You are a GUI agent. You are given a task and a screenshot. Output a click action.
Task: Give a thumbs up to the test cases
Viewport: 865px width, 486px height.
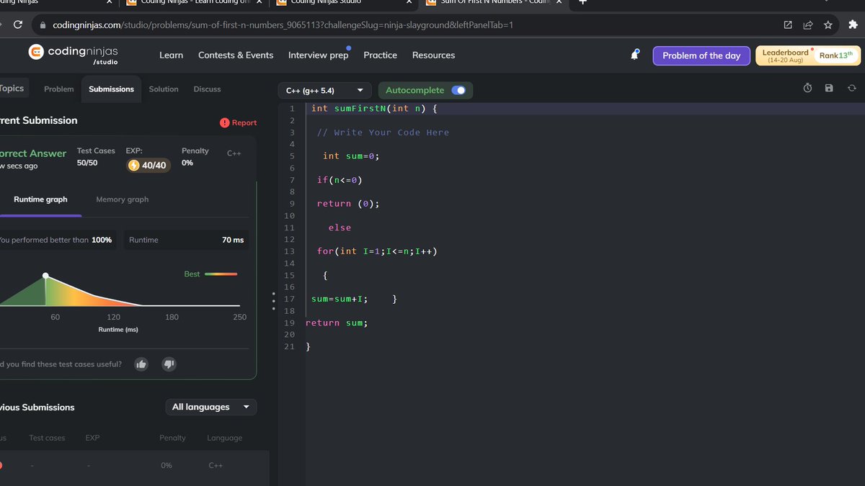pyautogui.click(x=141, y=364)
